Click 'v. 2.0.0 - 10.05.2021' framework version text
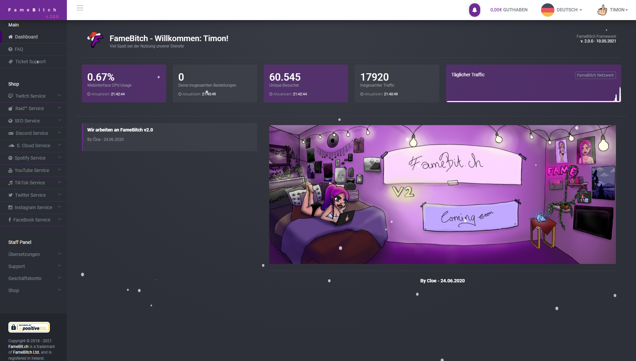The height and width of the screenshot is (361, 636). coord(598,41)
